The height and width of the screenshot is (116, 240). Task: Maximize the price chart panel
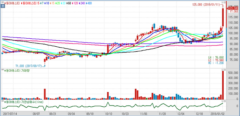coord(225,3)
